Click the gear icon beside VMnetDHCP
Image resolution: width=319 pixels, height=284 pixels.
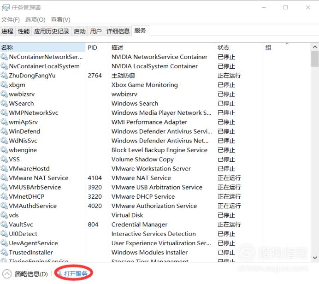(x=4, y=196)
